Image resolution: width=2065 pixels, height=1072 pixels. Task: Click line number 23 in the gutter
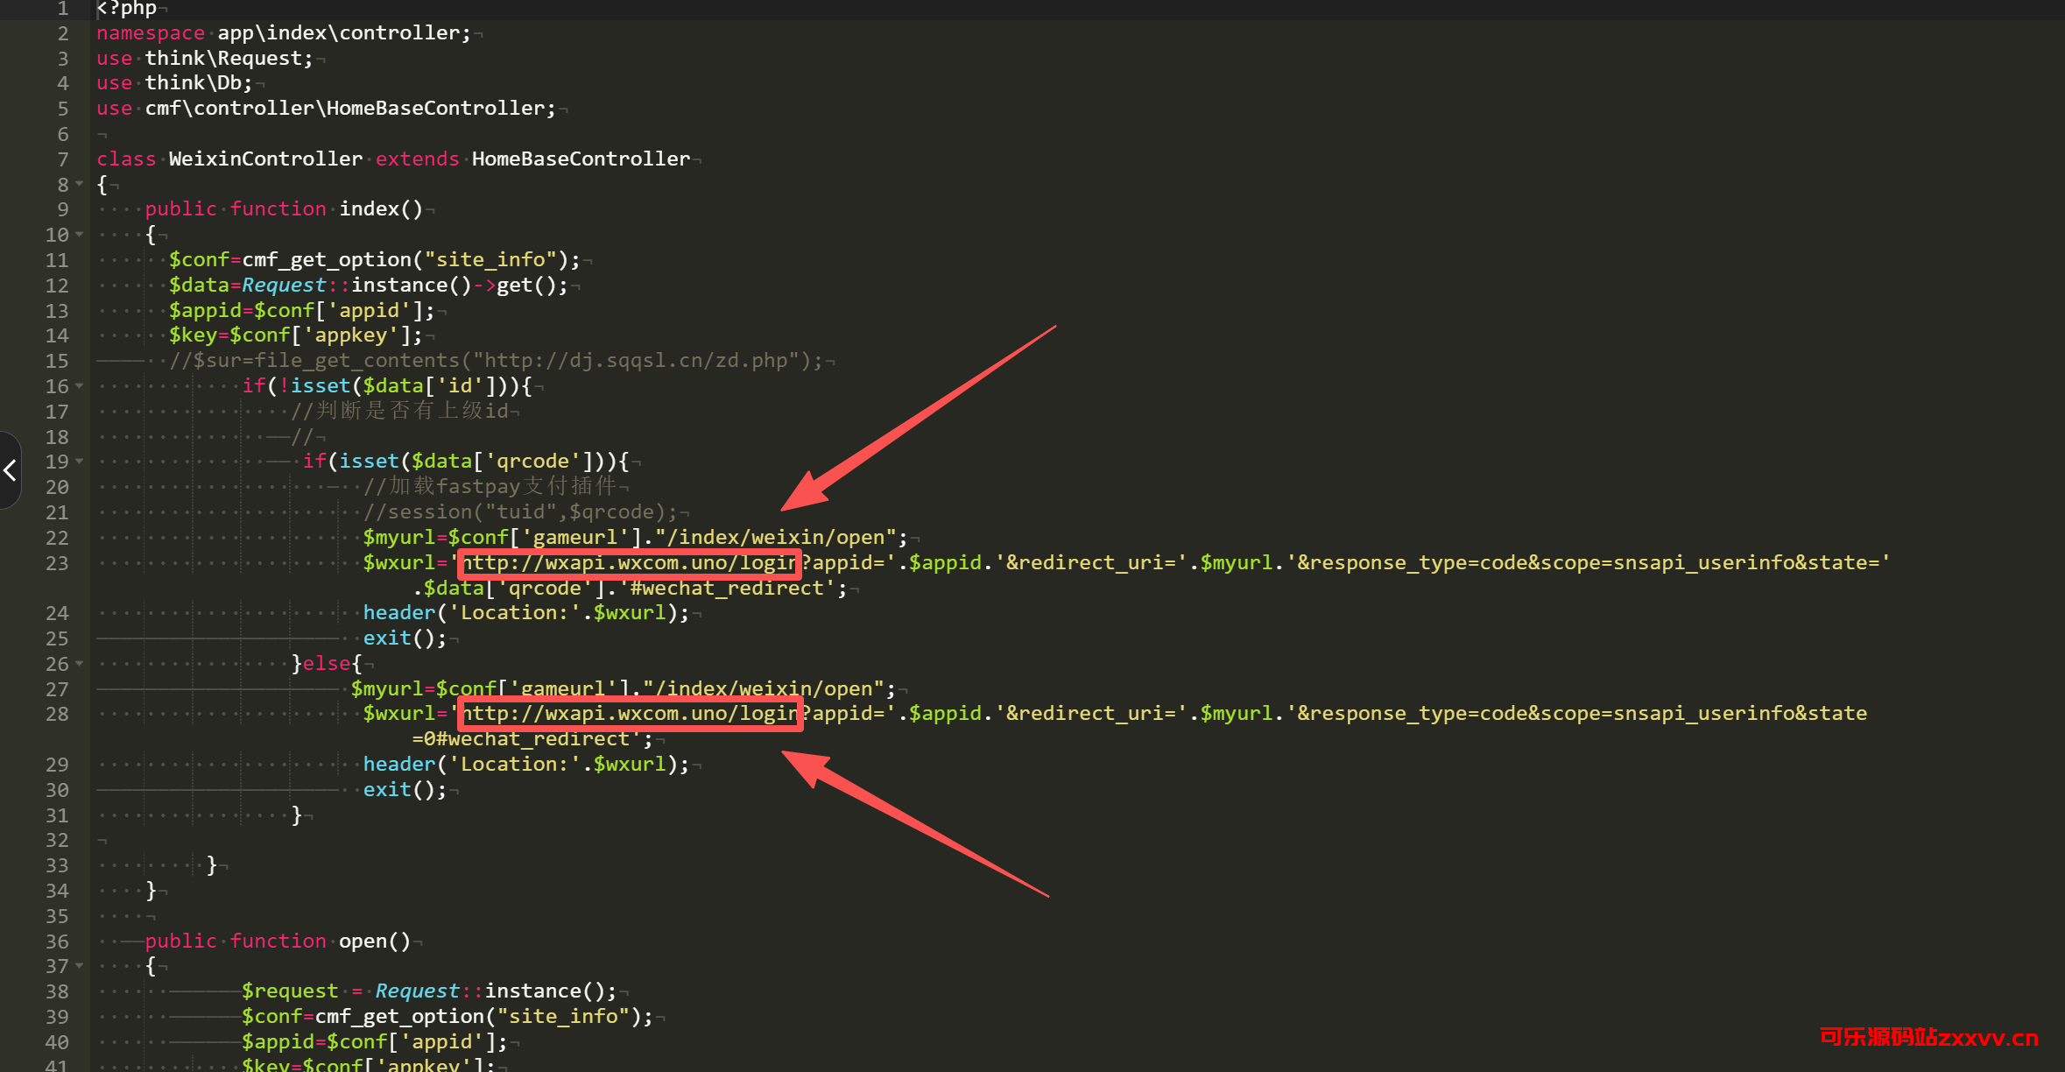(x=57, y=563)
